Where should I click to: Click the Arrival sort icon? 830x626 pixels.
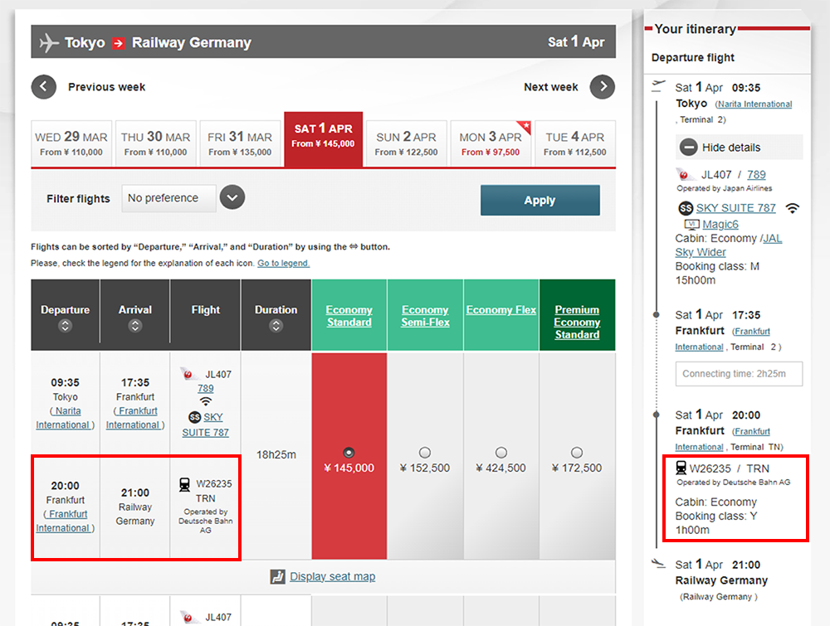coord(134,326)
